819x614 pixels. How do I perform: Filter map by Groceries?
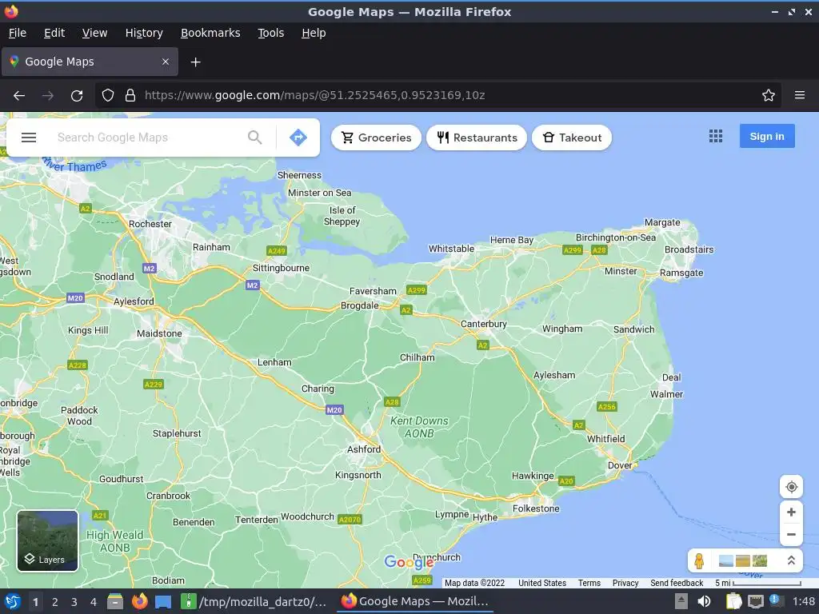coord(376,138)
